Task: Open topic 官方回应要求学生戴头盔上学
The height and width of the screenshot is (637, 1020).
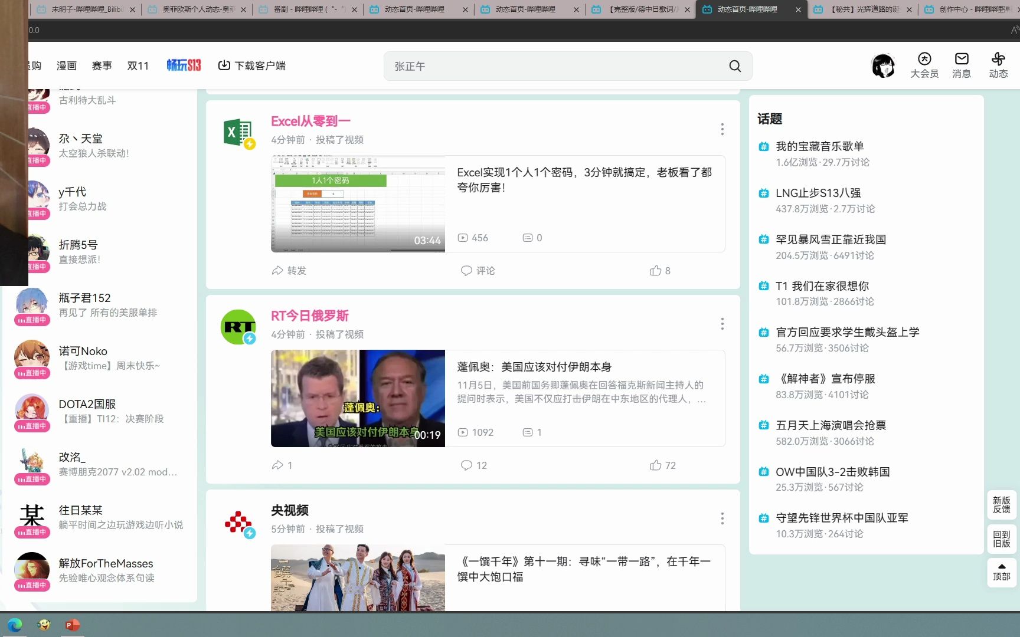Action: point(848,332)
